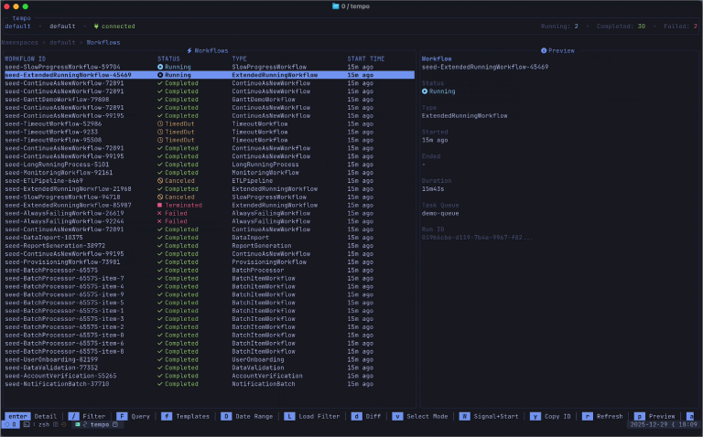Image resolution: width=703 pixels, height=437 pixels.
Task: Click the red Terminated square icon for ExtendedRunningWorkflow-85987
Action: point(160,205)
